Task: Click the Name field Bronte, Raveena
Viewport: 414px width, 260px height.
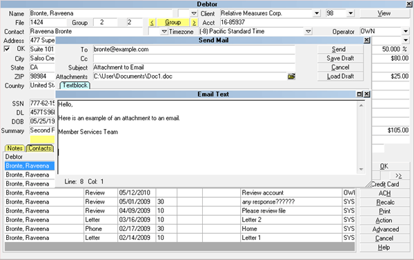Action: (x=101, y=13)
